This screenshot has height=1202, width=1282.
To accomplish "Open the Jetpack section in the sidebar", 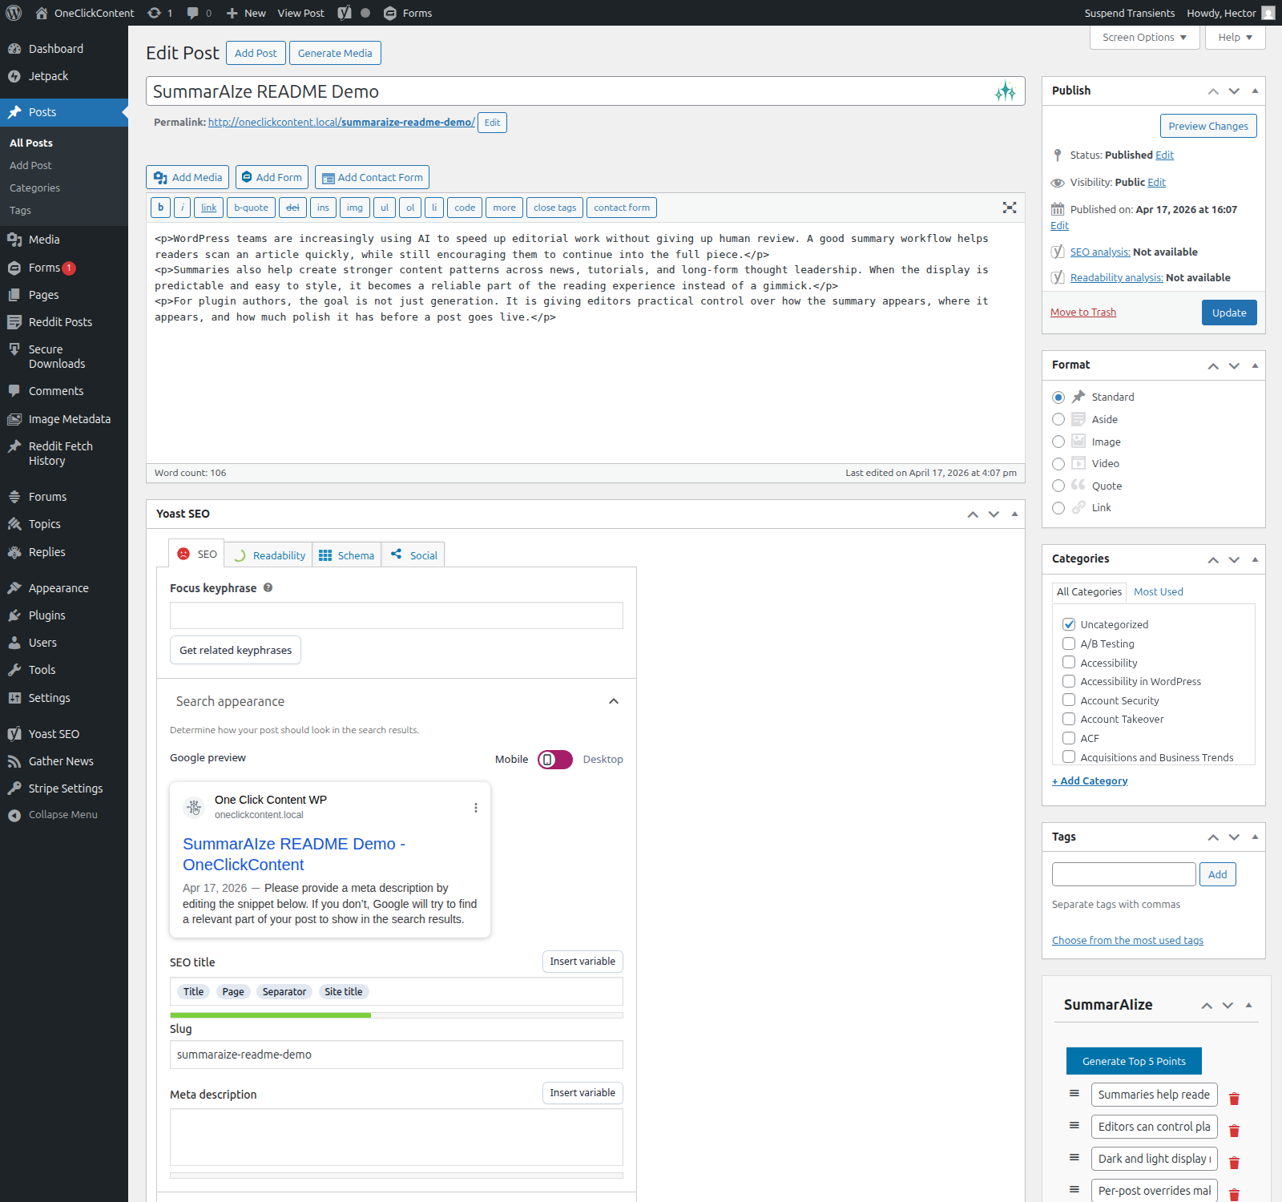I will click(50, 75).
